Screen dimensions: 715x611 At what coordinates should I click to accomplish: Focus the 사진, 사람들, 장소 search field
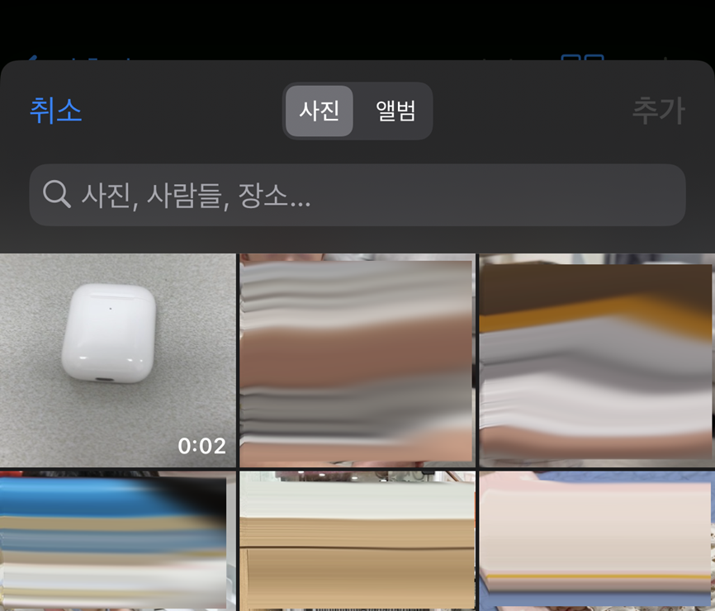[357, 195]
